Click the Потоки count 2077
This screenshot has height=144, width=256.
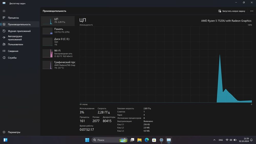click(x=96, y=121)
